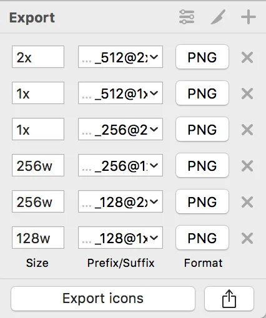Edit 1x size field for _256@2x
This screenshot has height=318, width=266.
(x=38, y=129)
